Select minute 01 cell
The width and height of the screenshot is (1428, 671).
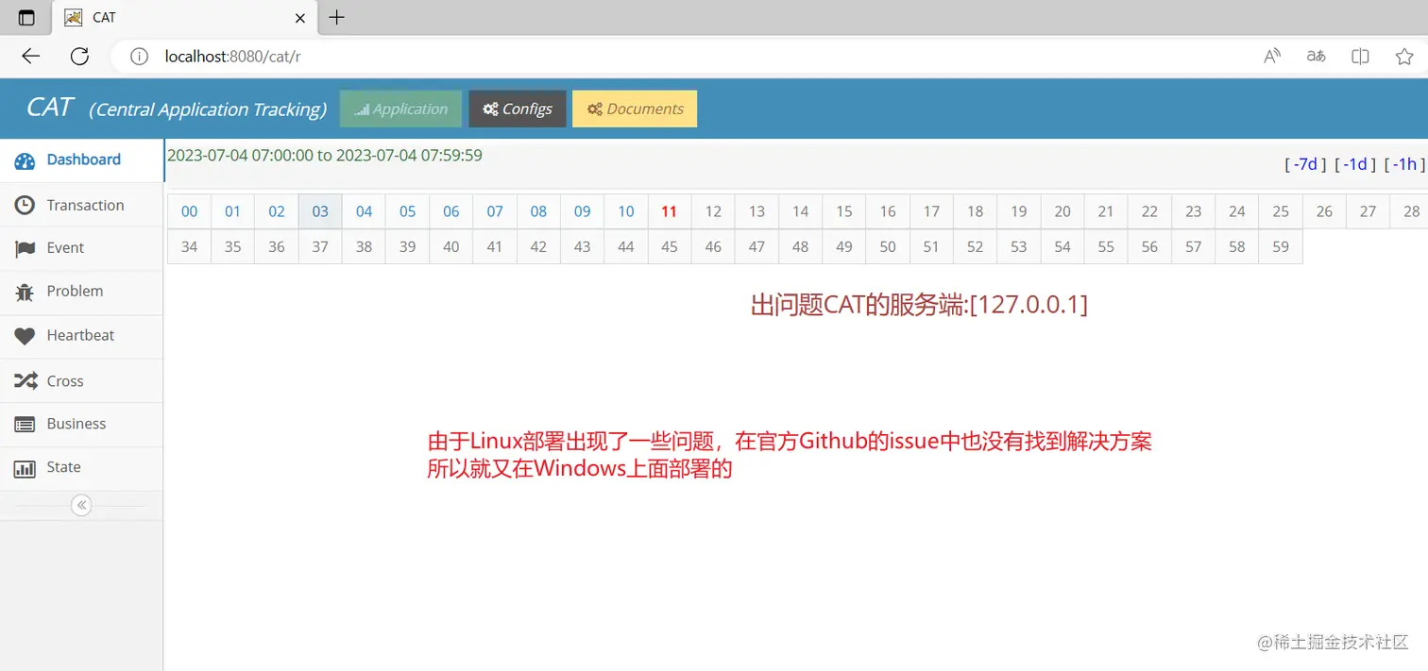[x=233, y=211]
